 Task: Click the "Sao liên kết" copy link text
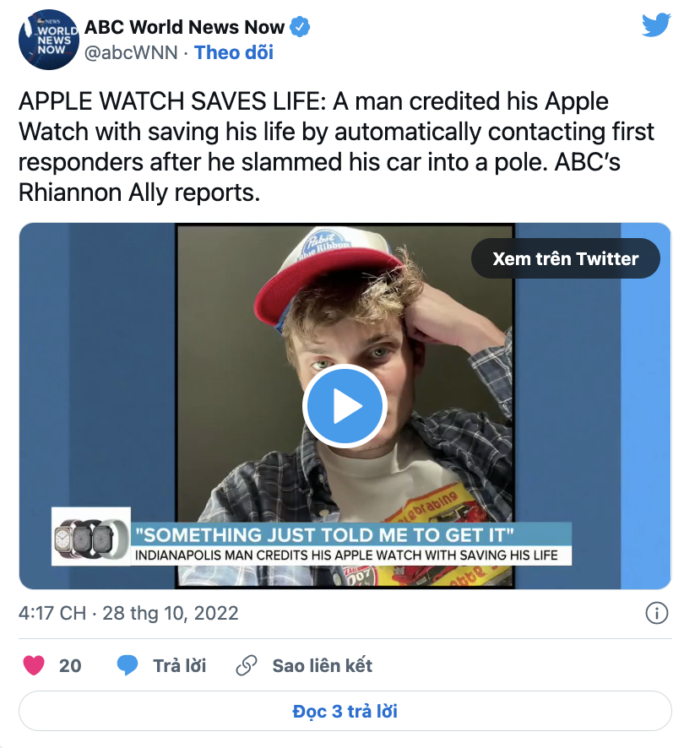tap(322, 665)
